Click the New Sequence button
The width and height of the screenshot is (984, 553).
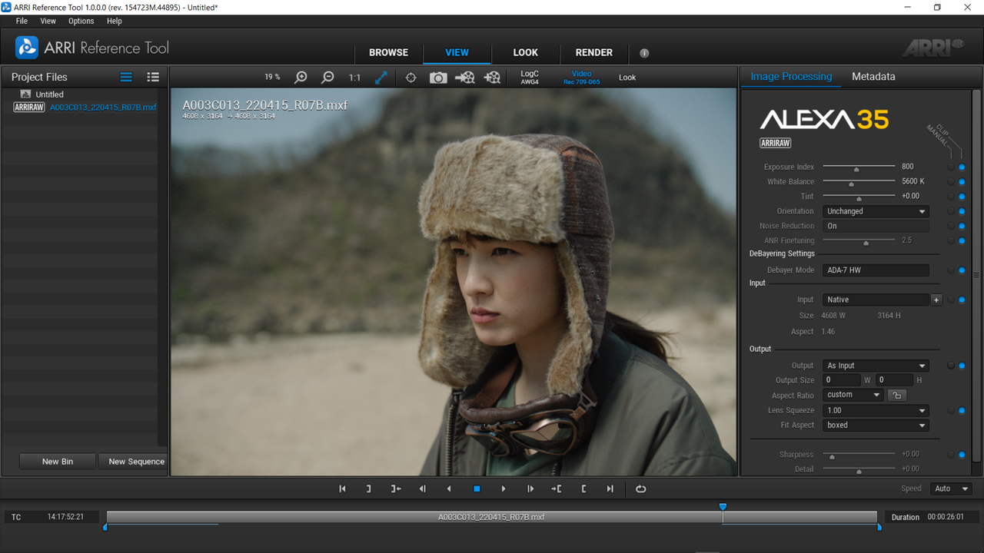[x=137, y=462]
